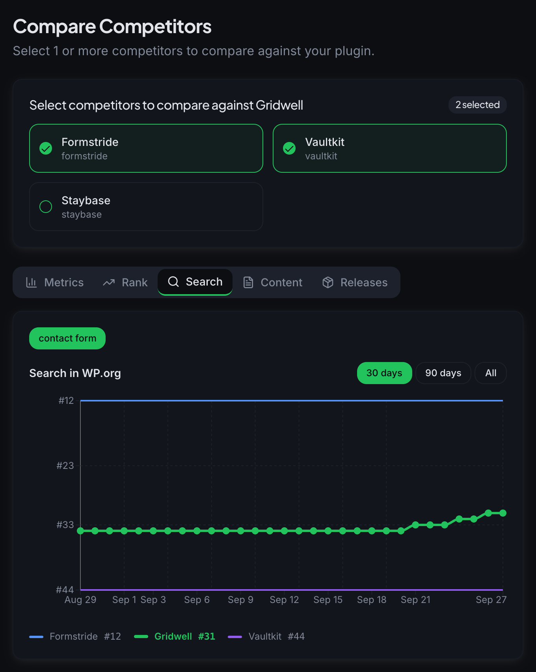Open the Metrics tab
Viewport: 536px width, 672px height.
(x=55, y=282)
